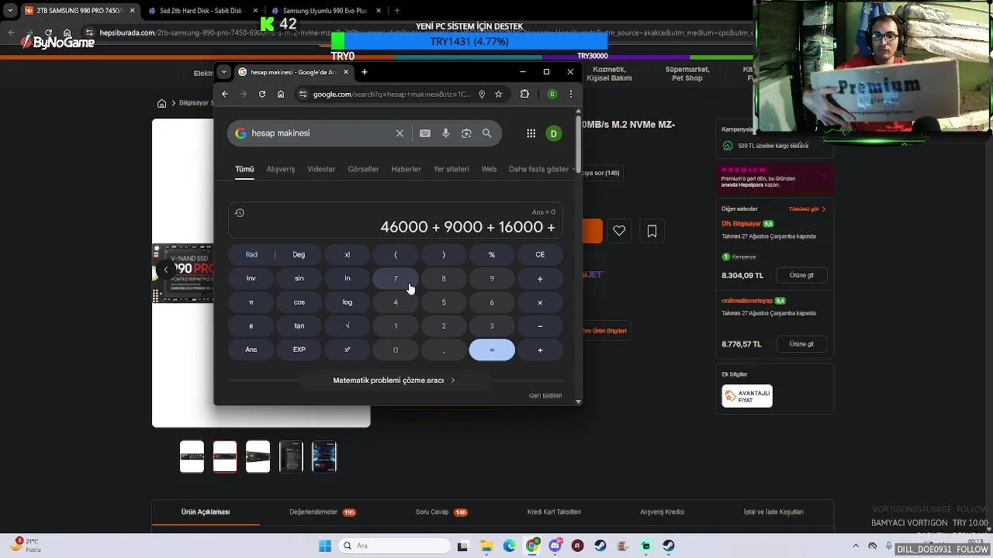Viewport: 993px width, 558px height.
Task: Expand 'Daha fazla göster' search filters
Action: point(541,169)
